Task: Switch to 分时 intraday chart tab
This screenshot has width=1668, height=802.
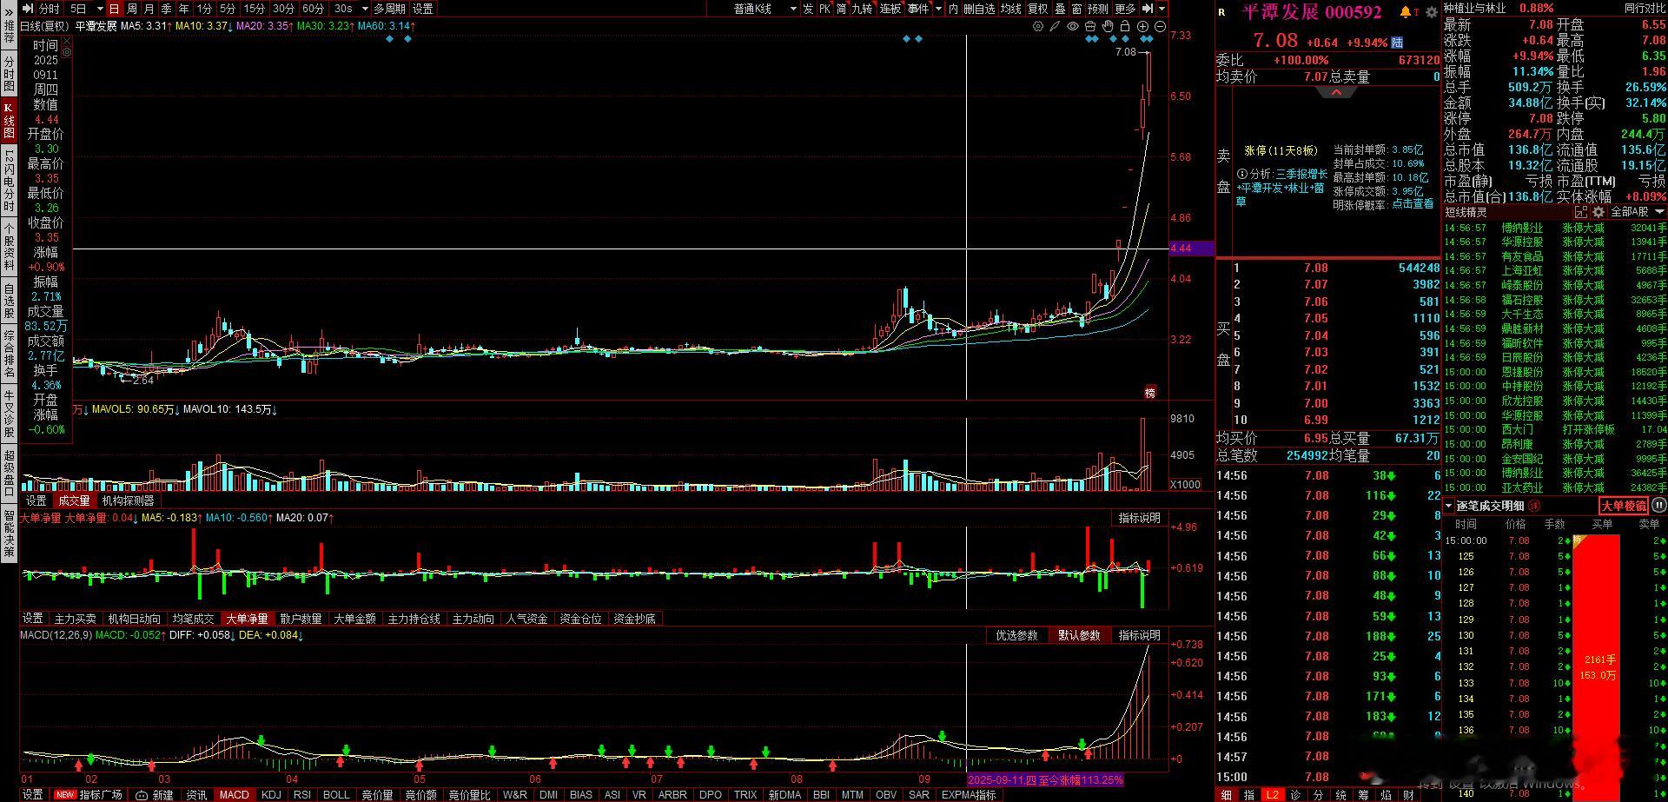Action: [50, 9]
